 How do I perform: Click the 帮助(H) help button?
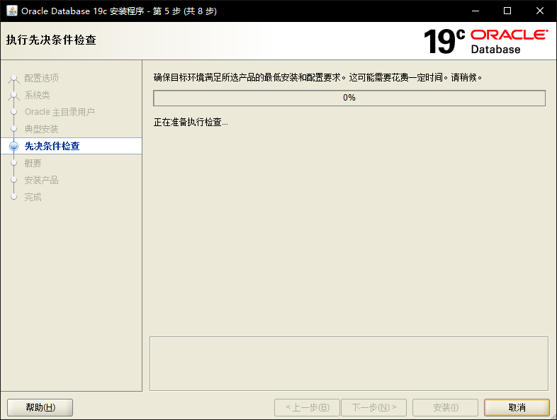pyautogui.click(x=40, y=407)
